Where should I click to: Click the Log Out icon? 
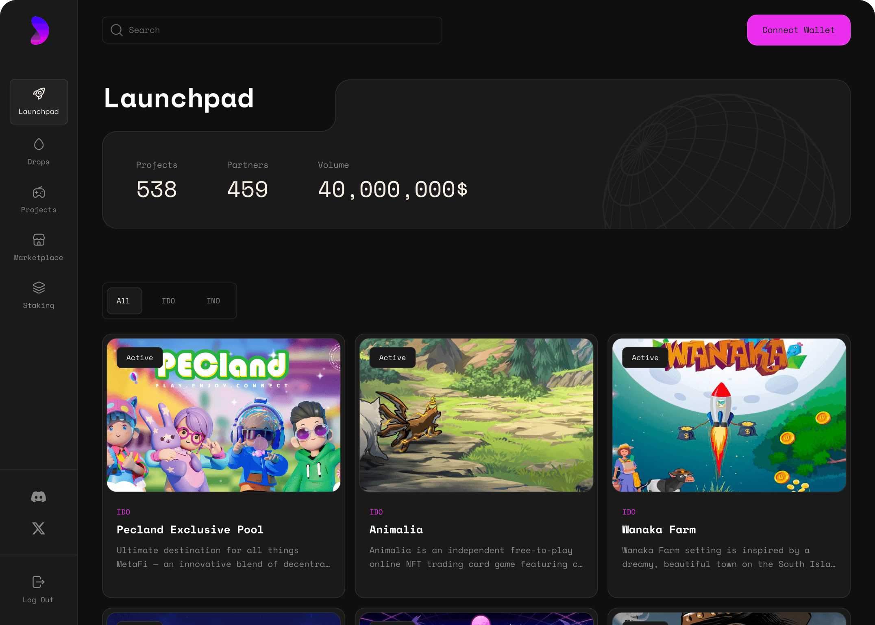(x=39, y=582)
